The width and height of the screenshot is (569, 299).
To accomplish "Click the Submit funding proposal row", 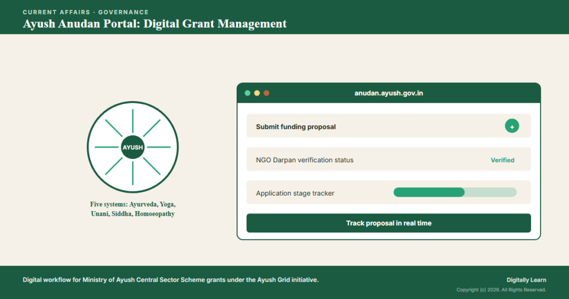I will [x=388, y=126].
